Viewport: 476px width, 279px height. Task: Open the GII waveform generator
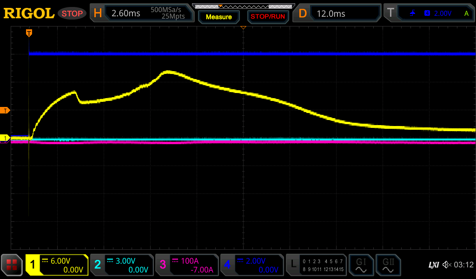click(388, 265)
